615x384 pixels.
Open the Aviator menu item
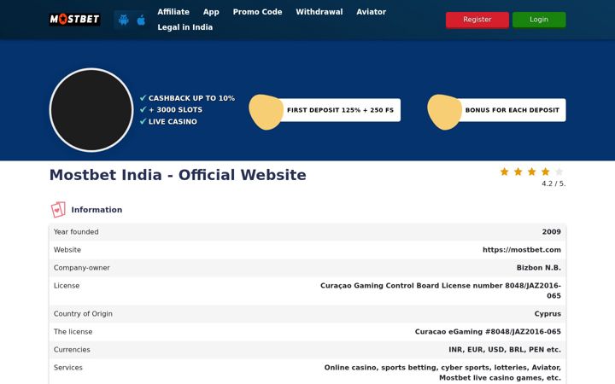[x=371, y=12]
